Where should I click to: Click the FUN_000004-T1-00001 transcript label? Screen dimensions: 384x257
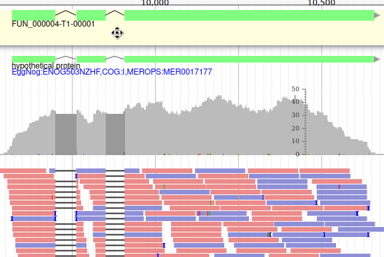pos(53,24)
